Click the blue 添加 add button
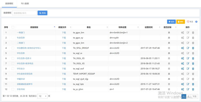Screen dimensions: 201x102 (x=171, y=22)
